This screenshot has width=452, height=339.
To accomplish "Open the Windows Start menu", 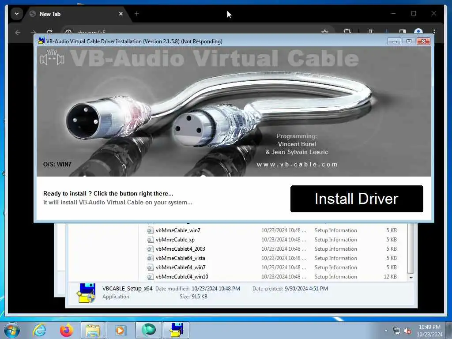I will [12, 330].
